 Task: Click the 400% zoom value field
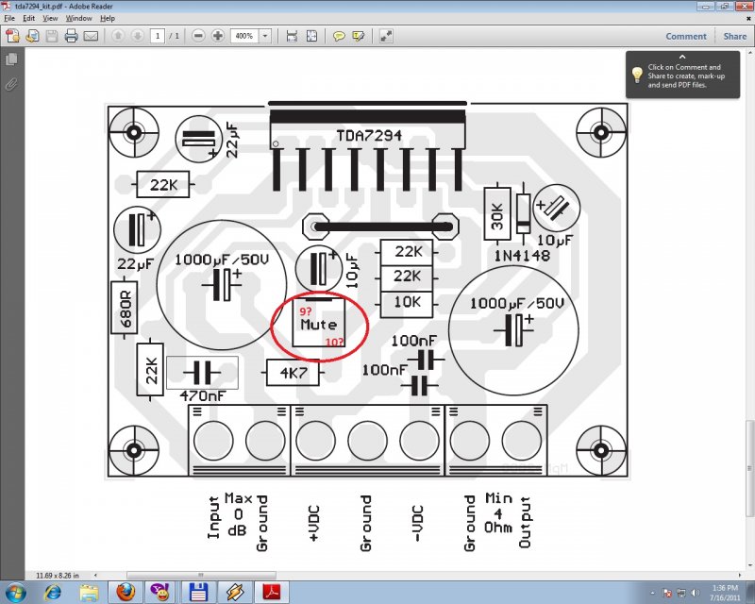click(244, 36)
